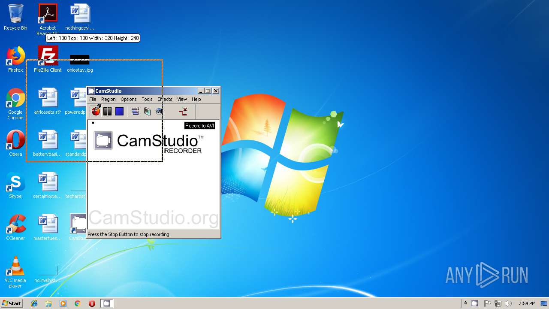
Task: Select the Google Chrome desktop shortcut
Action: (x=15, y=104)
